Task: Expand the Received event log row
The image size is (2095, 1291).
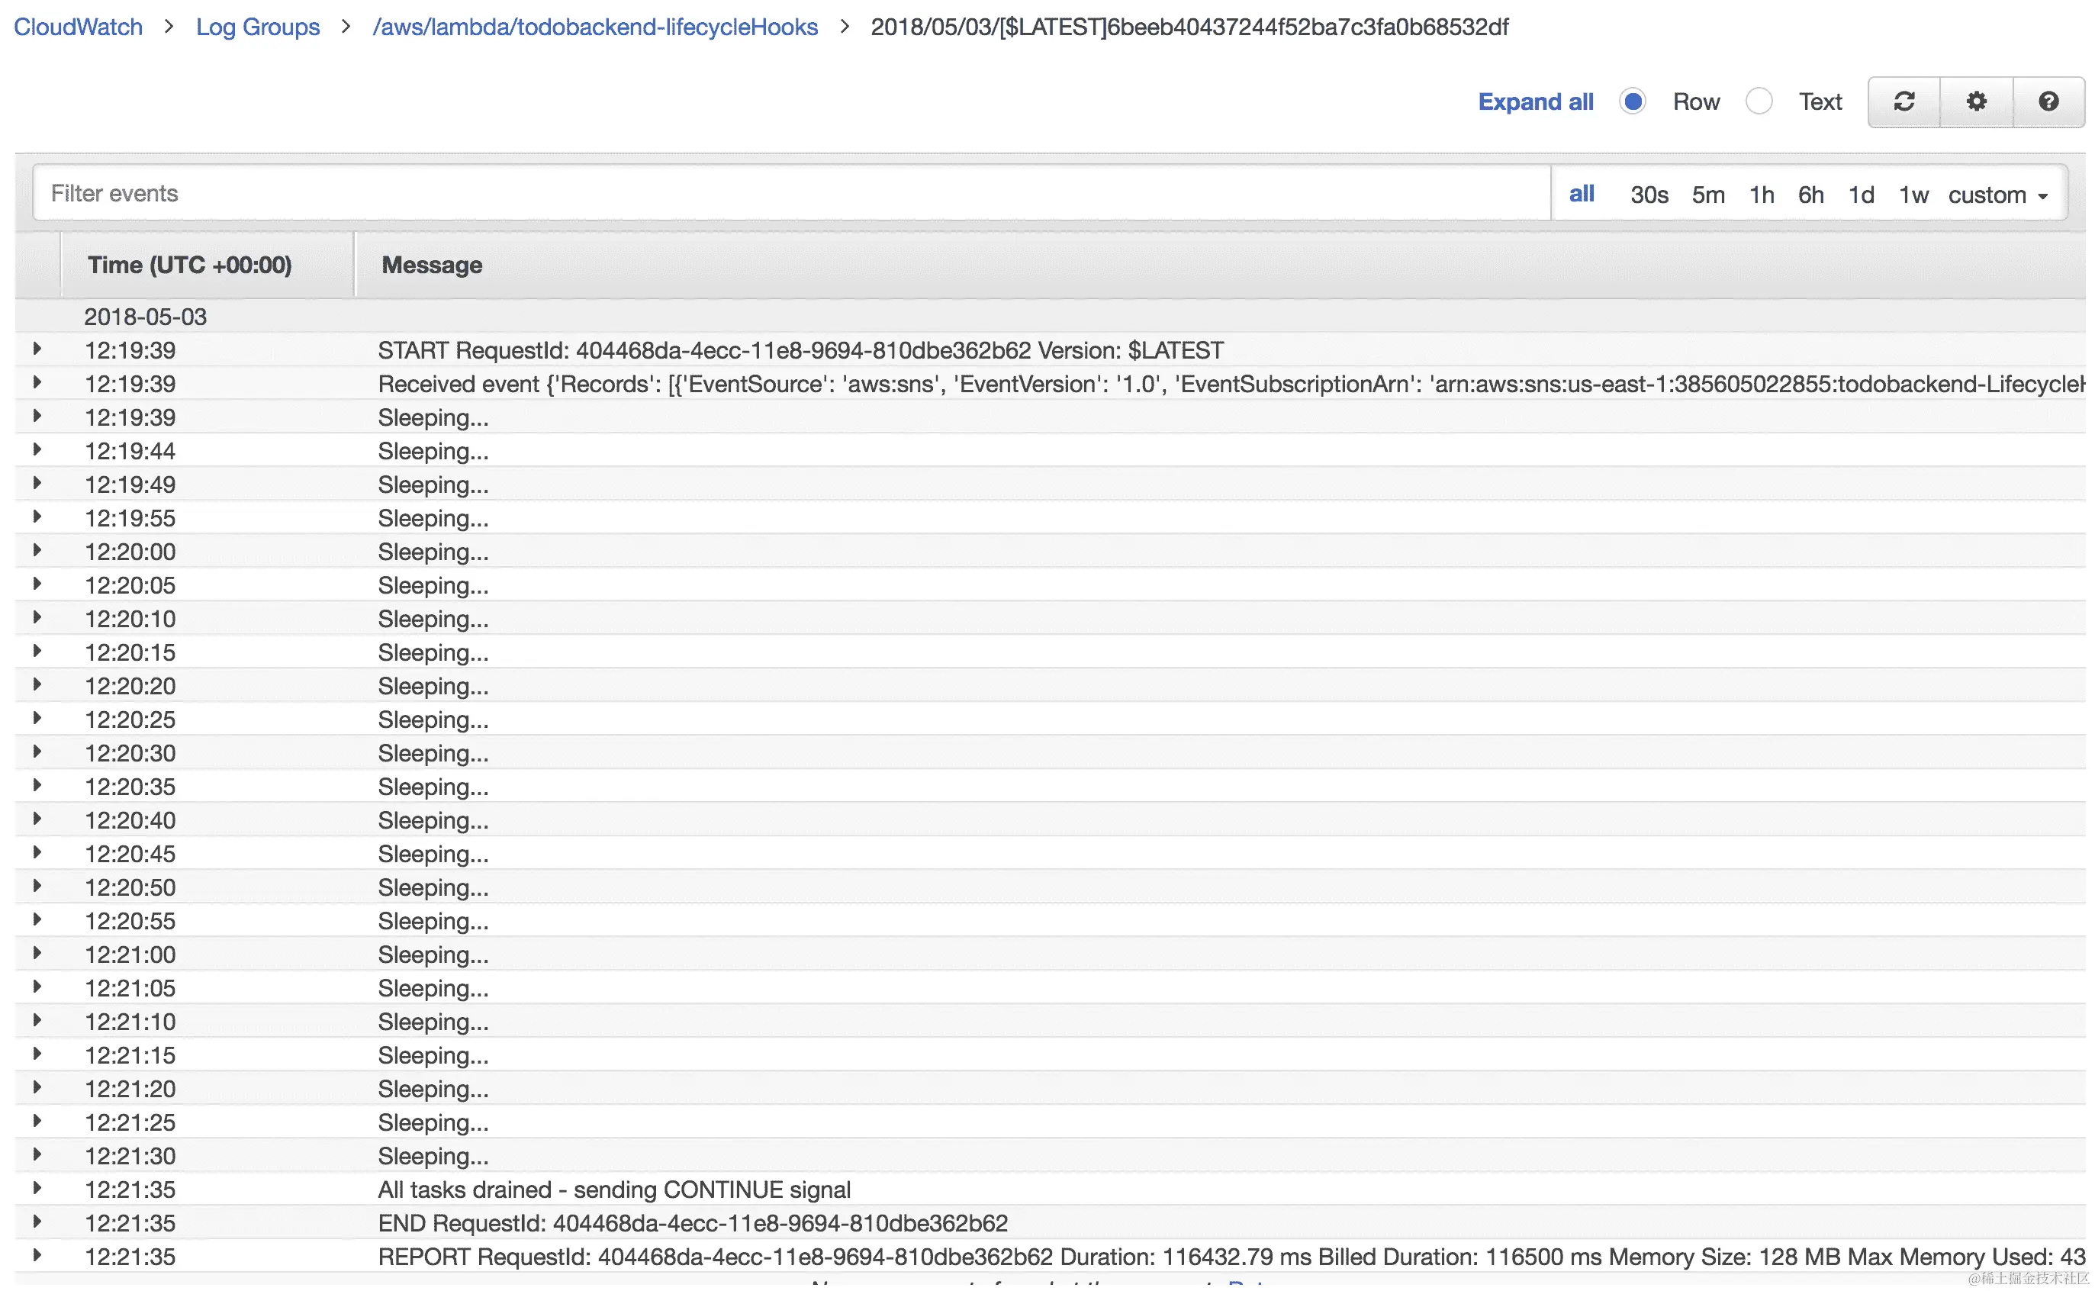Action: point(37,382)
